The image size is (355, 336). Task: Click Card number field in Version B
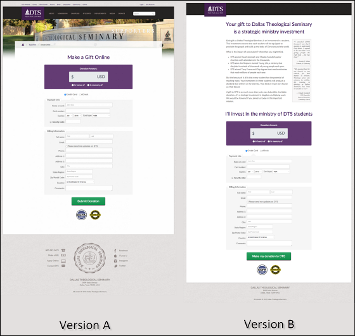268,167
